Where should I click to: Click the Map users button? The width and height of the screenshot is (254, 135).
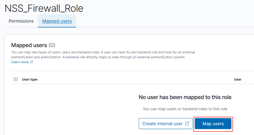213,124
